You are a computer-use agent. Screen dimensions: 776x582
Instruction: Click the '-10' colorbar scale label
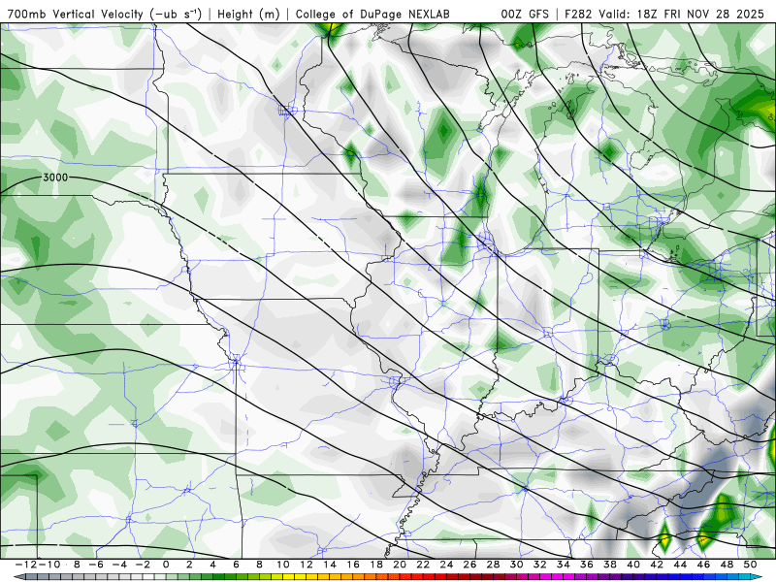pyautogui.click(x=49, y=565)
